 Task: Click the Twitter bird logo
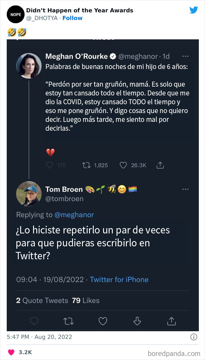pyautogui.click(x=194, y=10)
